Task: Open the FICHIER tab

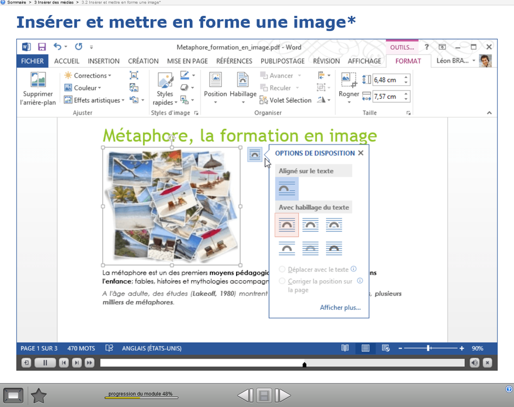Action: 32,61
